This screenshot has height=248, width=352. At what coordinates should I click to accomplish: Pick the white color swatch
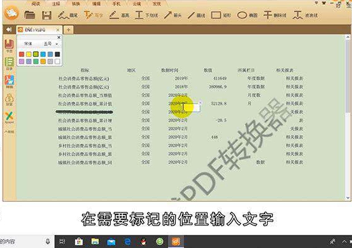coord(58,61)
